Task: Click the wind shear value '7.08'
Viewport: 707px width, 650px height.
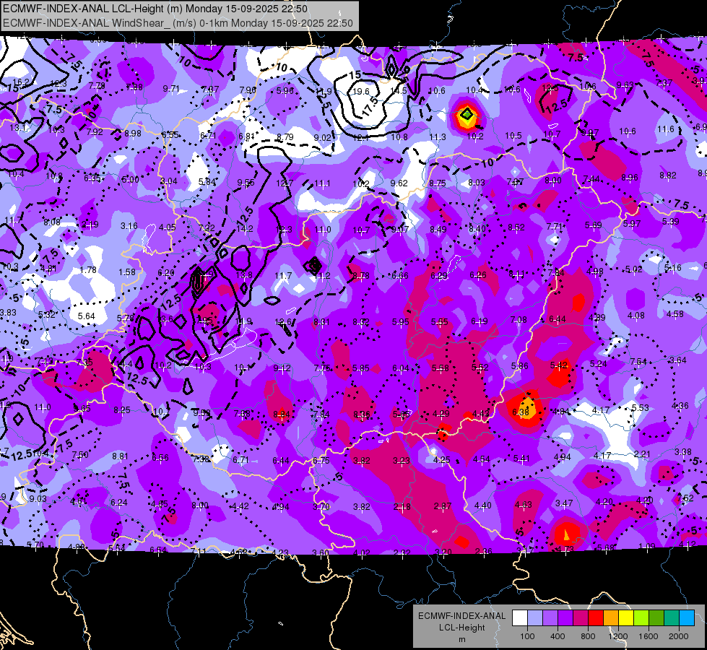Action: coord(519,320)
